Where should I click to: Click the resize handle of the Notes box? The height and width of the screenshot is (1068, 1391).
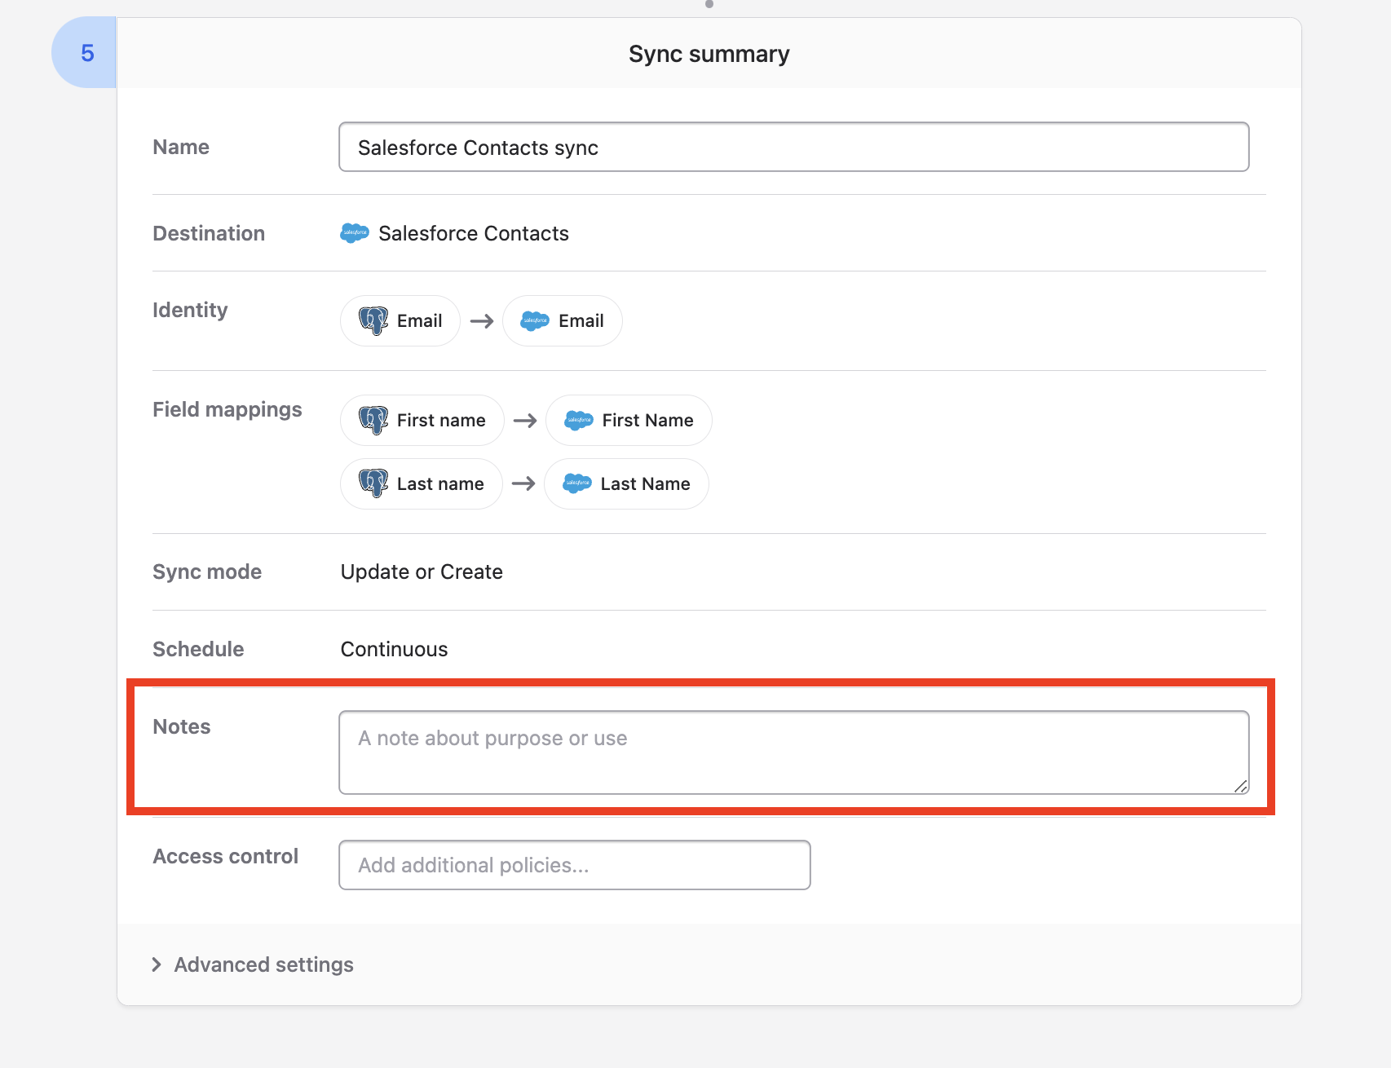(1240, 786)
